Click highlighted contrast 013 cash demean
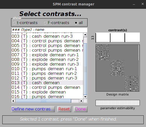The image size is (146, 127). point(47,83)
